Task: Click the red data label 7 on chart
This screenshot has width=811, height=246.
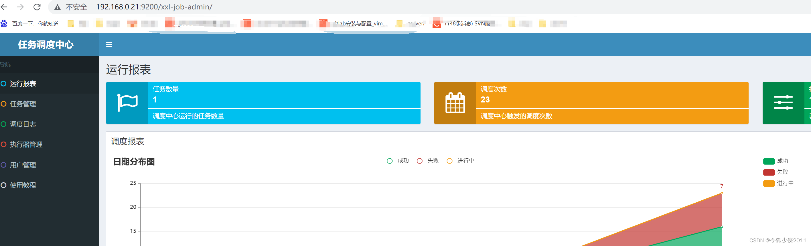Action: [x=722, y=187]
